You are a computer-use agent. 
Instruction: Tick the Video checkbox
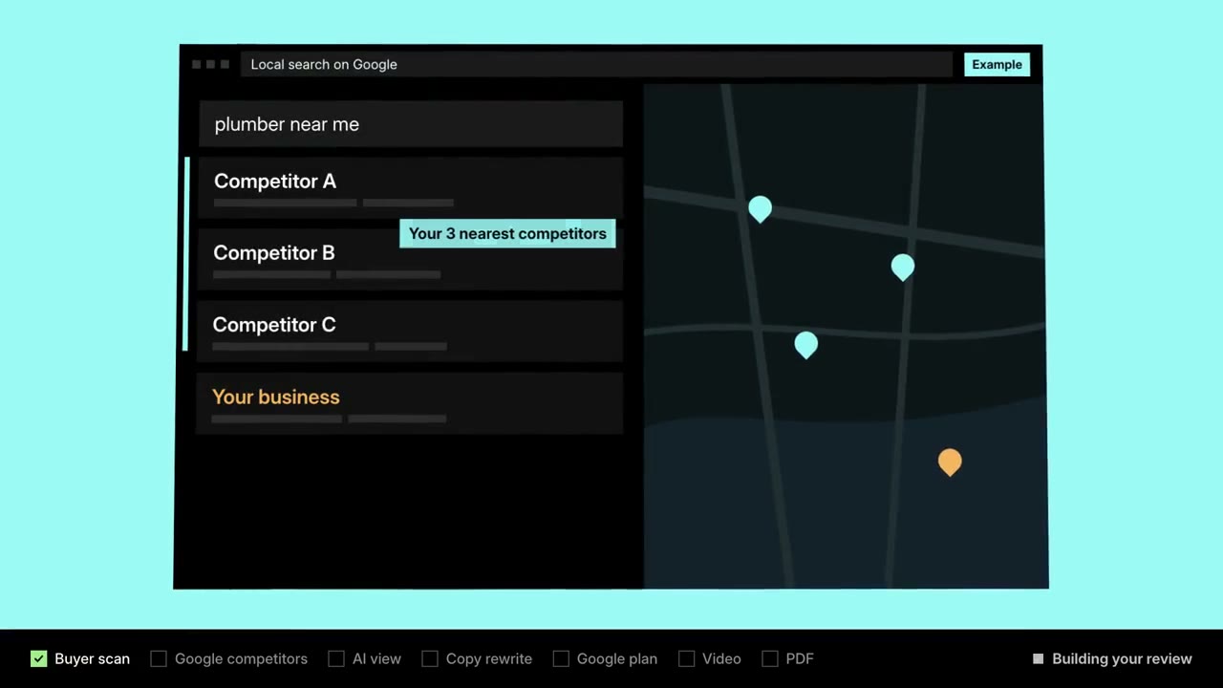686,658
